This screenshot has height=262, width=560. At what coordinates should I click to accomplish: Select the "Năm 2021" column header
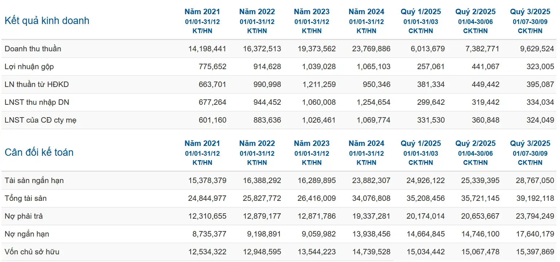tap(202, 11)
